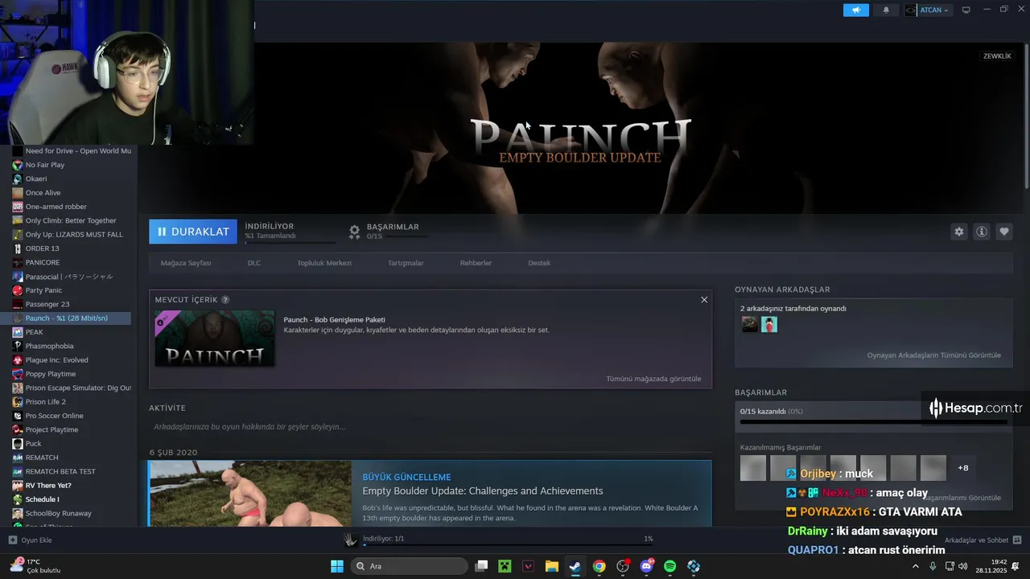Select Only Climb: Better Together

pos(72,220)
